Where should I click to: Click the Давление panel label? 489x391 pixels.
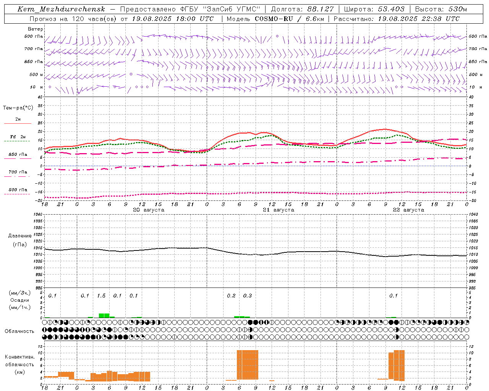[20, 236]
